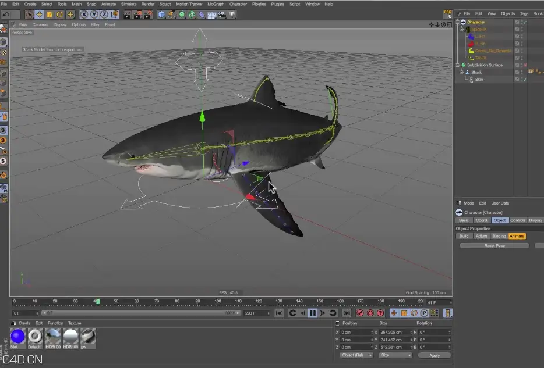Add a camera object
Image resolution: width=544 pixels, height=368 pixels.
(x=222, y=15)
